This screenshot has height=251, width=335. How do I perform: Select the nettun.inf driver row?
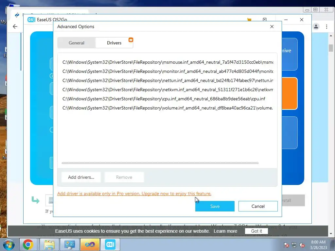click(x=168, y=80)
